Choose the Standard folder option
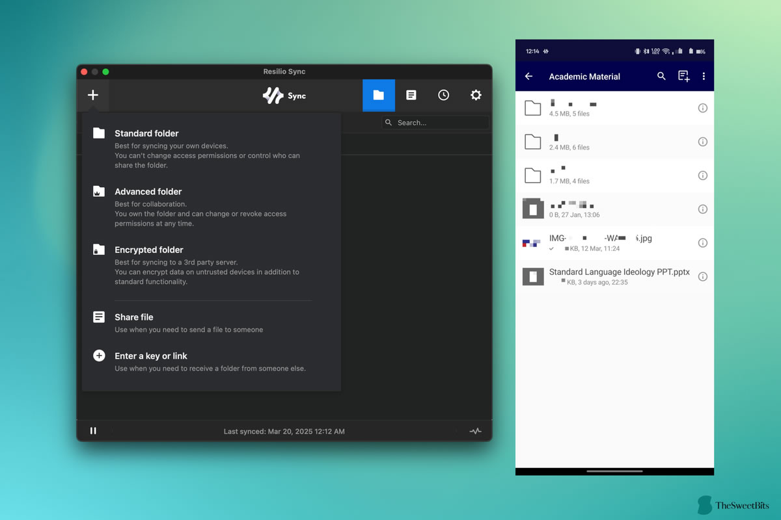The width and height of the screenshot is (781, 520). pyautogui.click(x=211, y=149)
